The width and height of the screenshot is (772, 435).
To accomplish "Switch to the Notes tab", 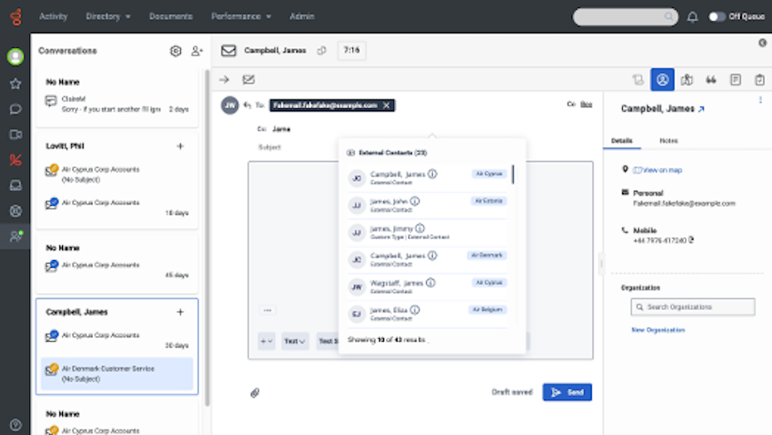I will click(x=668, y=140).
